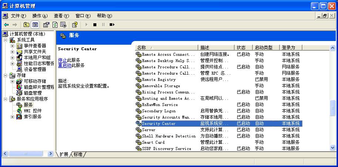
Task: Sort by the 状态 column header
Action: [x=243, y=48]
